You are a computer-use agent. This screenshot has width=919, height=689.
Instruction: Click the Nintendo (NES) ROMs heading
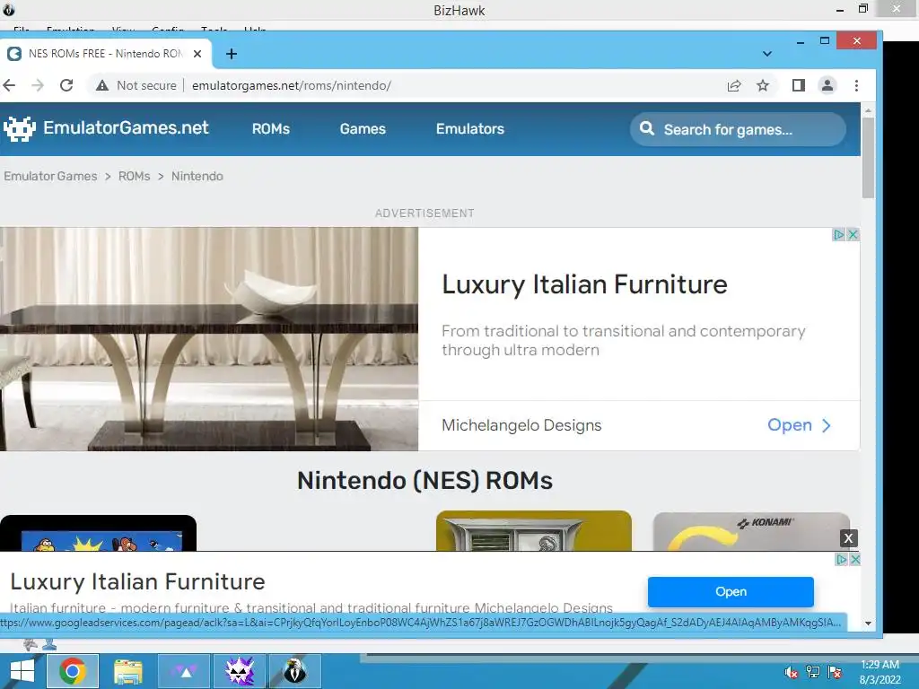click(424, 481)
